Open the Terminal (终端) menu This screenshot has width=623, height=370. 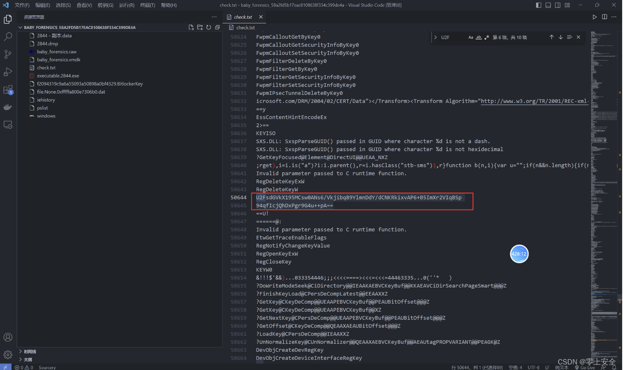[x=148, y=5]
